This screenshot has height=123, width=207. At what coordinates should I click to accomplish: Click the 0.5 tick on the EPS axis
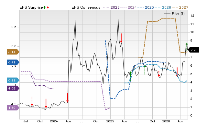click(14, 27)
